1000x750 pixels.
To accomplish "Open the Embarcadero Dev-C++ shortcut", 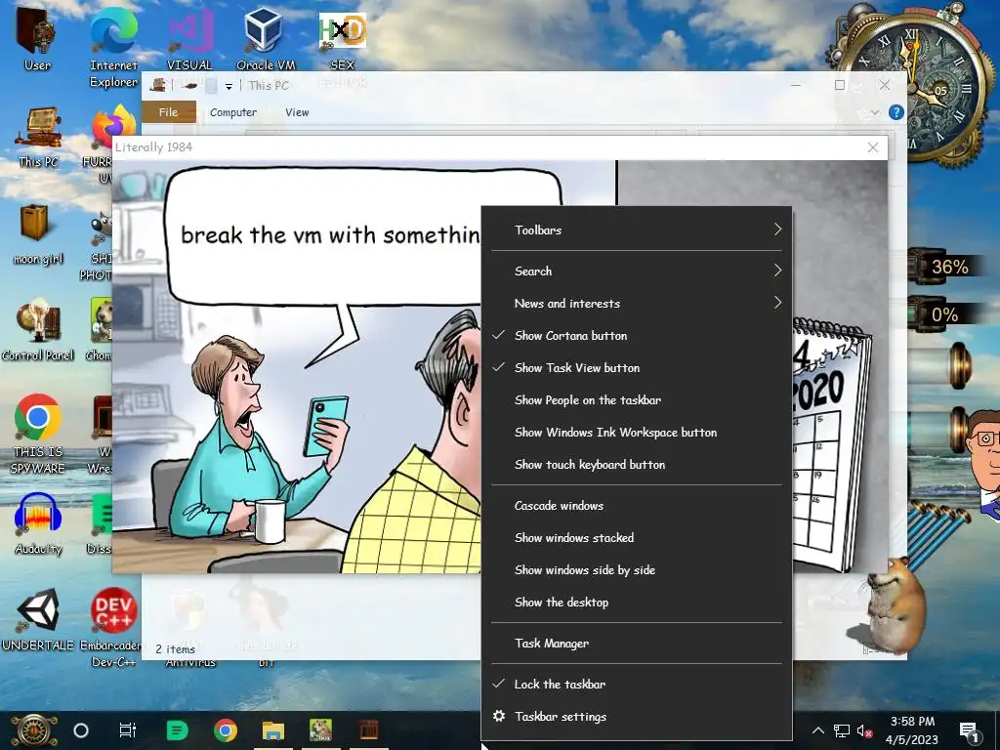I will pyautogui.click(x=113, y=627).
